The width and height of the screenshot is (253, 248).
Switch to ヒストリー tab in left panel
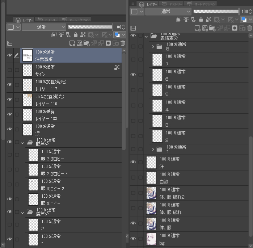[x=47, y=20]
